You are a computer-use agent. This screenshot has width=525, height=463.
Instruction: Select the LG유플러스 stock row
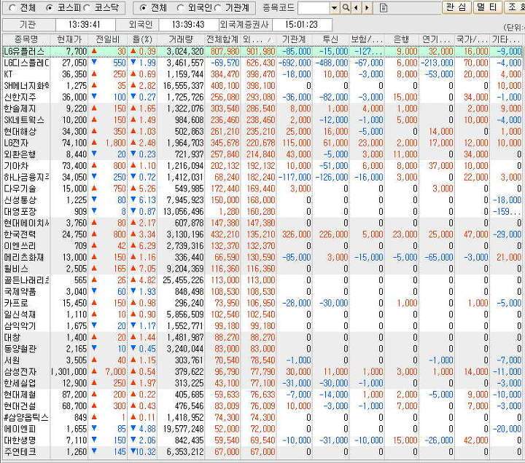point(262,52)
